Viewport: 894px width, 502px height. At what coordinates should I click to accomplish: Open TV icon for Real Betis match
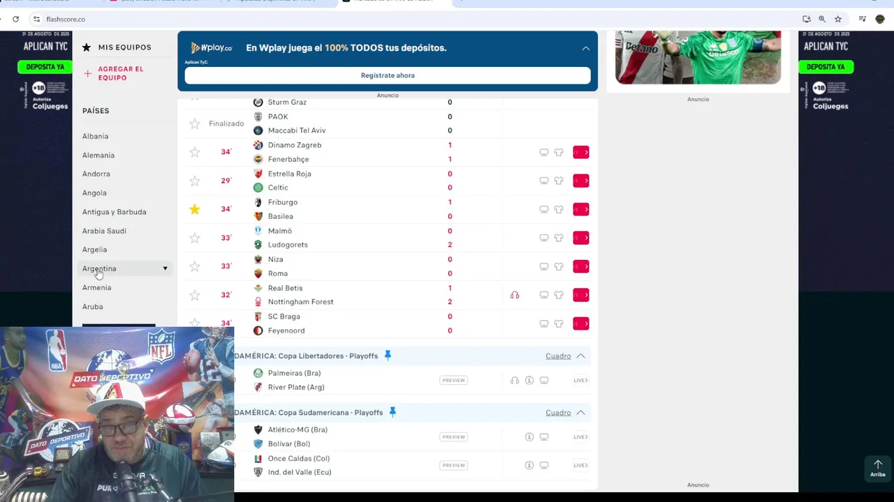point(544,295)
